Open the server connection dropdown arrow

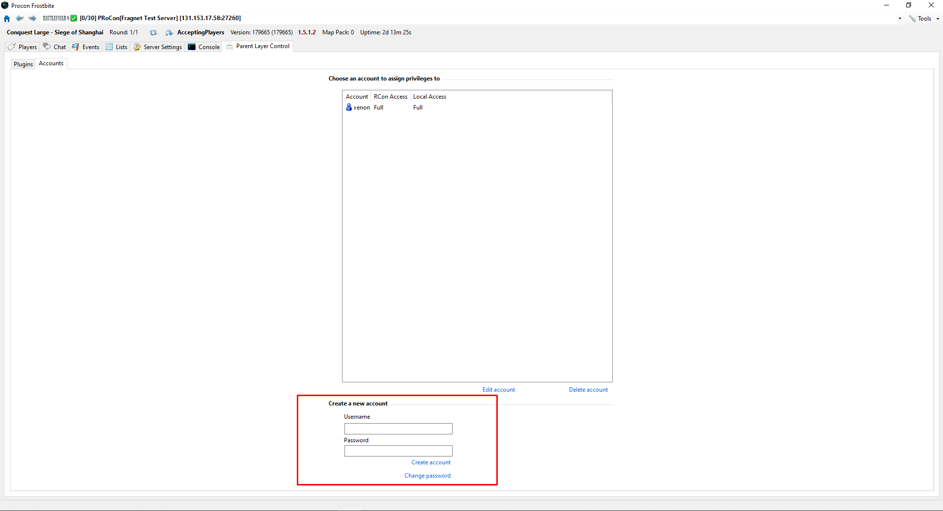click(x=900, y=19)
